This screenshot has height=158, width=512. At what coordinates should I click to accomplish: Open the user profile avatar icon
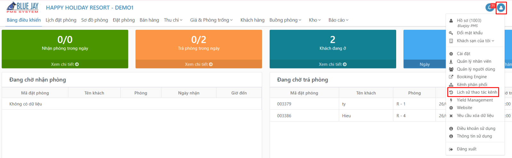coord(501,8)
